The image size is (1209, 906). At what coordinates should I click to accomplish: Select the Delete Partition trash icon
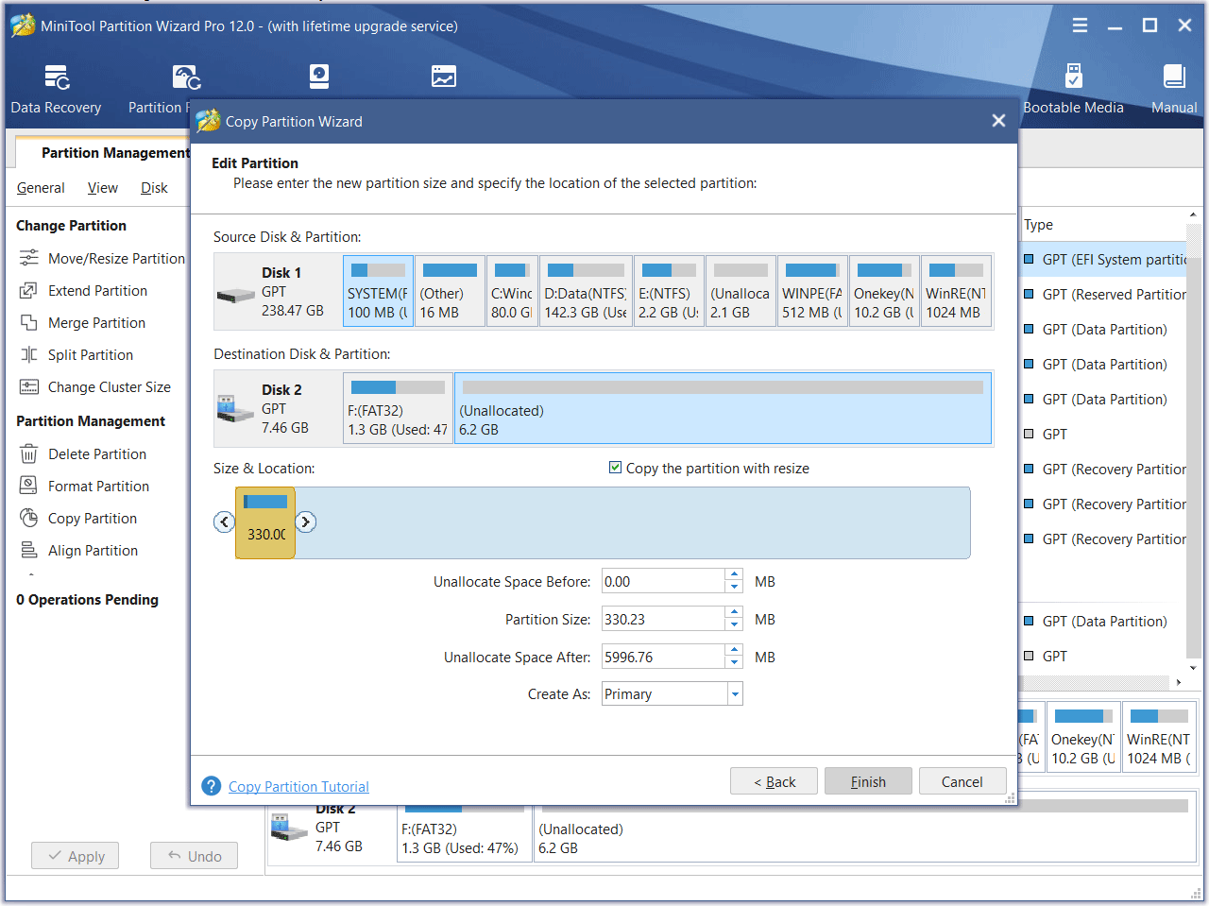[28, 454]
